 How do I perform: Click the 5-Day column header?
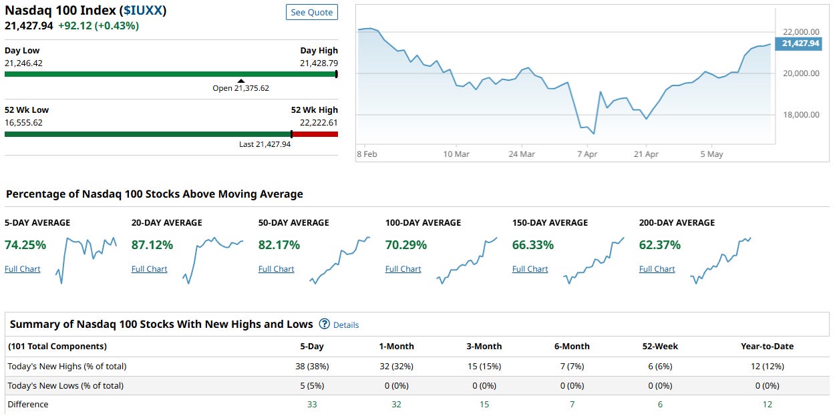point(312,347)
